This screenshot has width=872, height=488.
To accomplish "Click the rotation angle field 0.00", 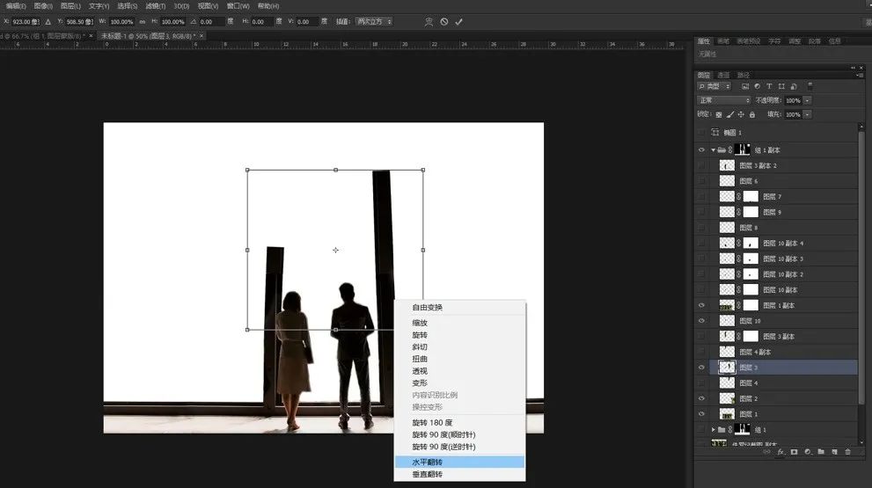I will (x=211, y=22).
